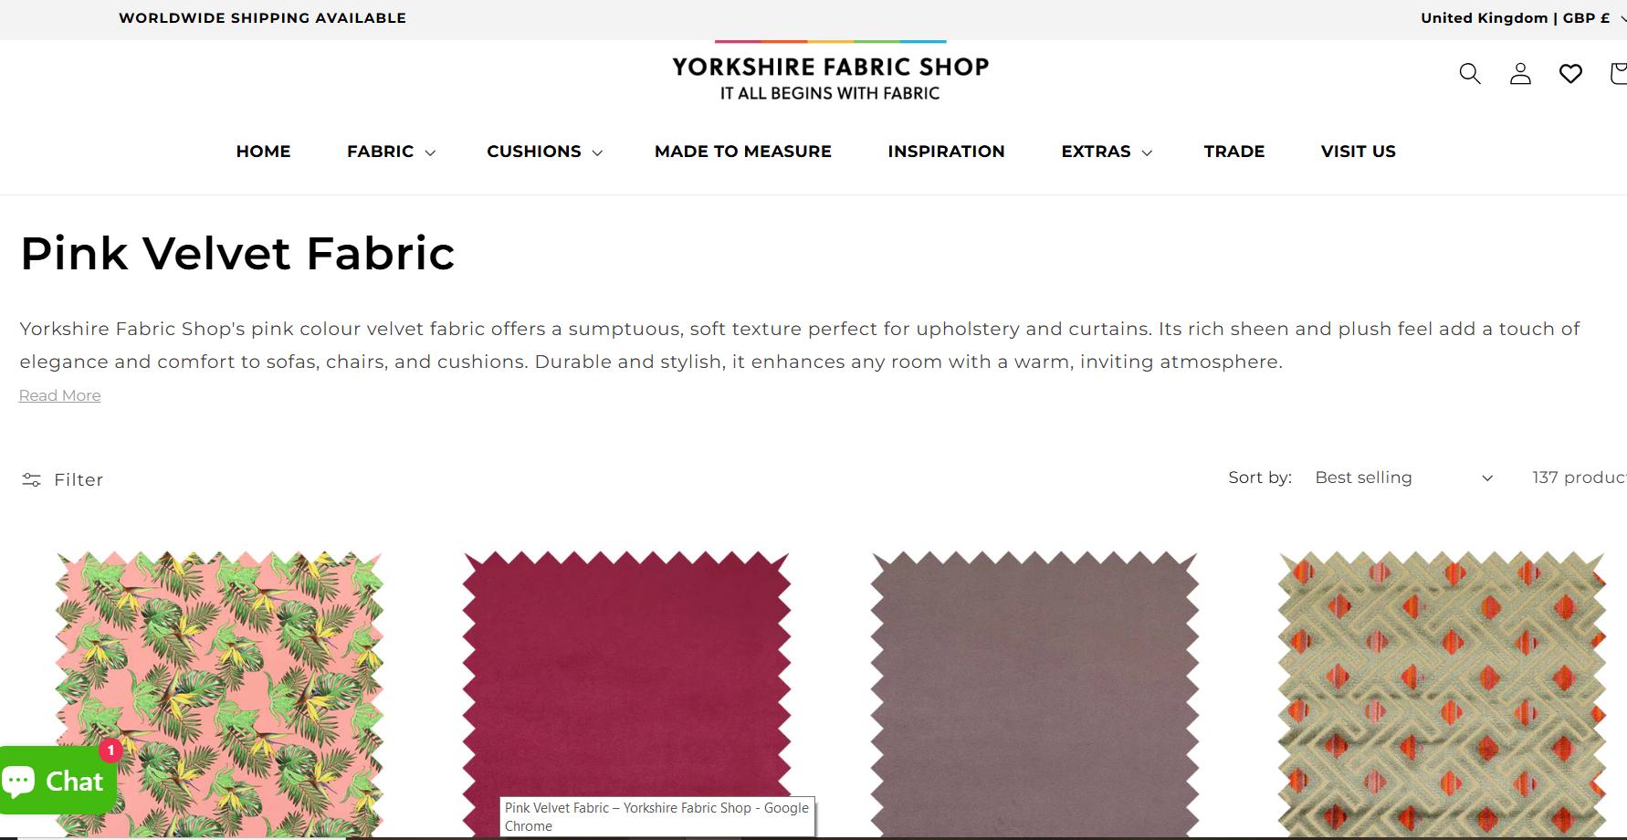Open the wishlist heart icon
Viewport: 1627px width, 840px height.
(1570, 74)
